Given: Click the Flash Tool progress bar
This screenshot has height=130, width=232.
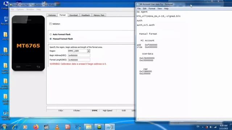Looking at the screenshot, I should [x=91, y=108].
